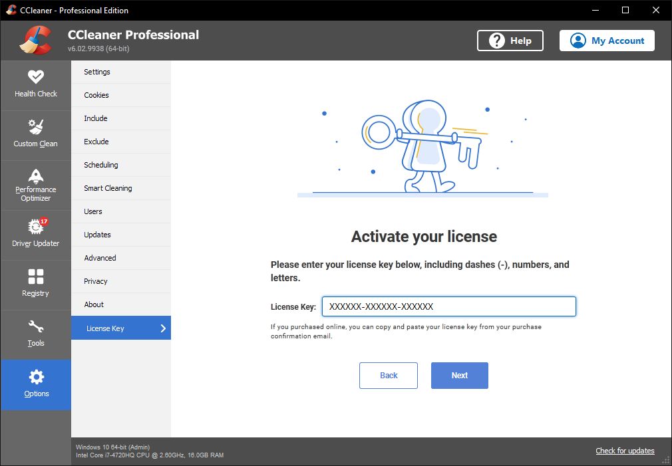The image size is (672, 466).
Task: Open the Cookies management page
Action: (x=96, y=94)
